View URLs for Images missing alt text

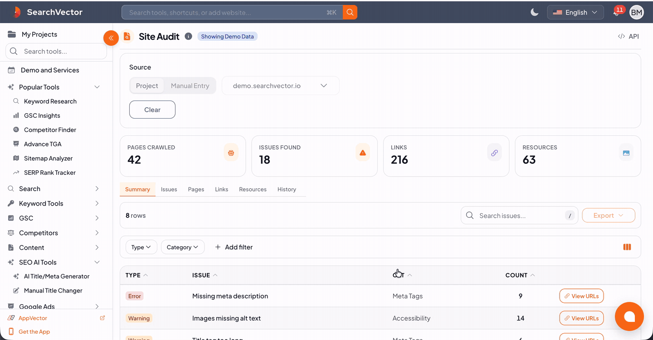[x=581, y=318]
